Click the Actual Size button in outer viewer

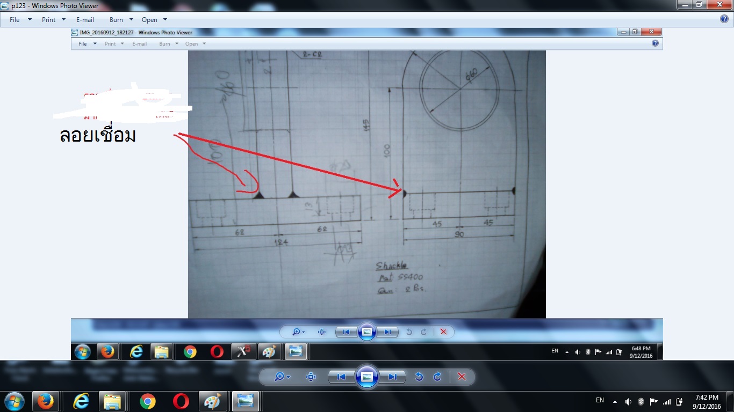tap(311, 377)
